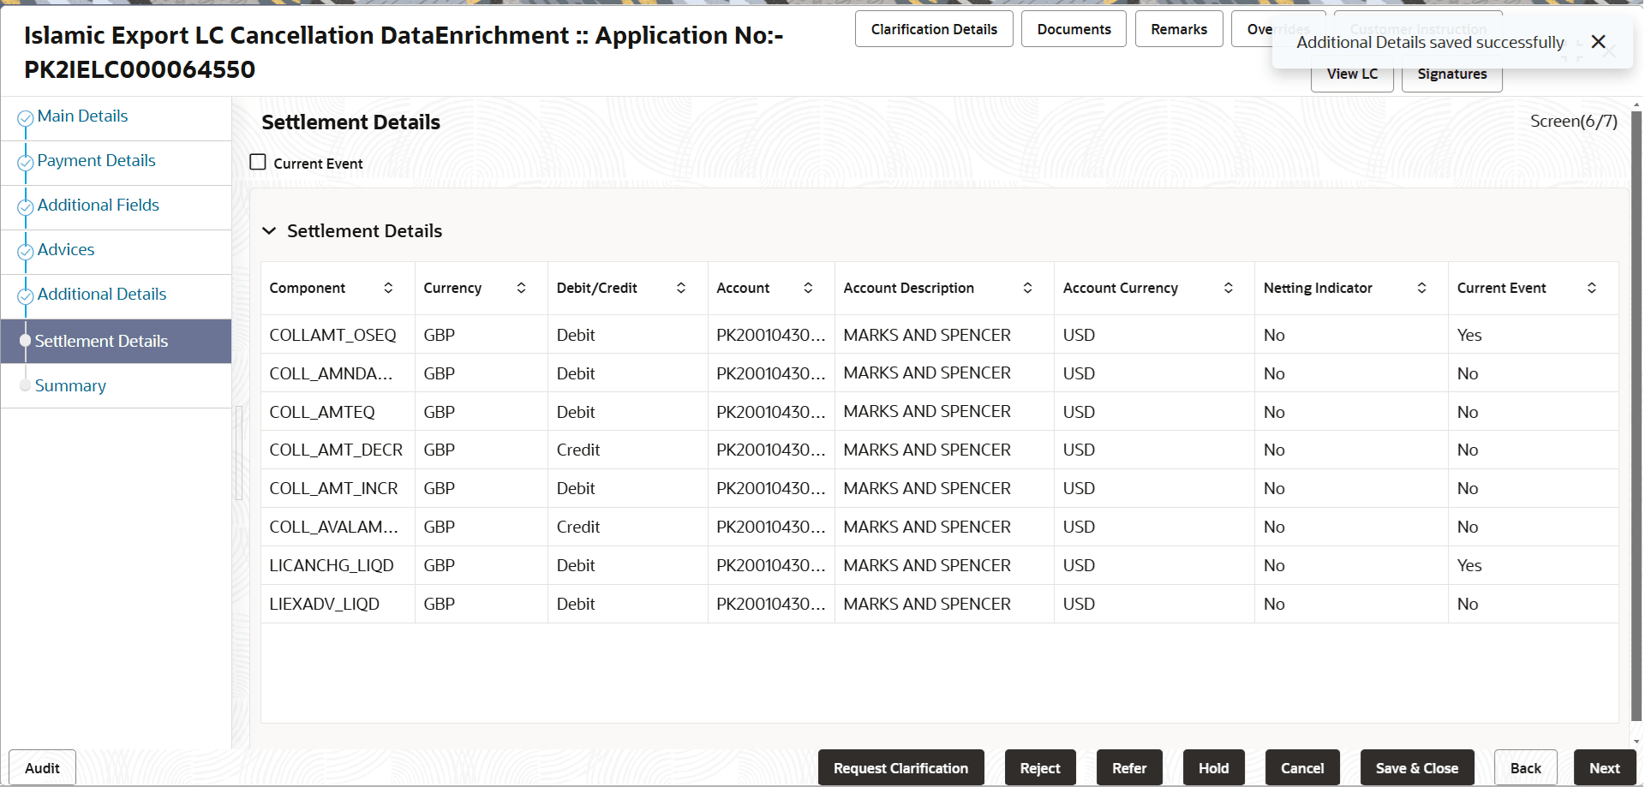Open Remarks
Viewport: 1645px width, 787px height.
coord(1179,29)
